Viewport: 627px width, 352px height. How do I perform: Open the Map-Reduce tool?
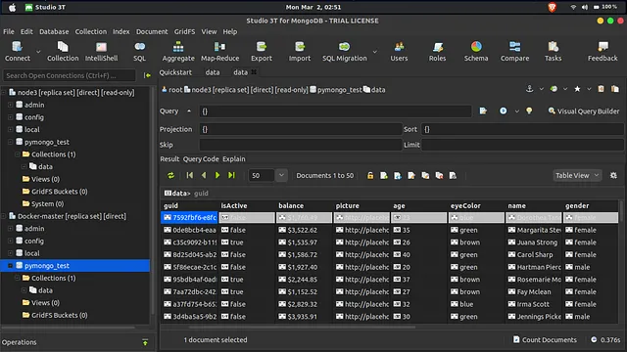219,52
